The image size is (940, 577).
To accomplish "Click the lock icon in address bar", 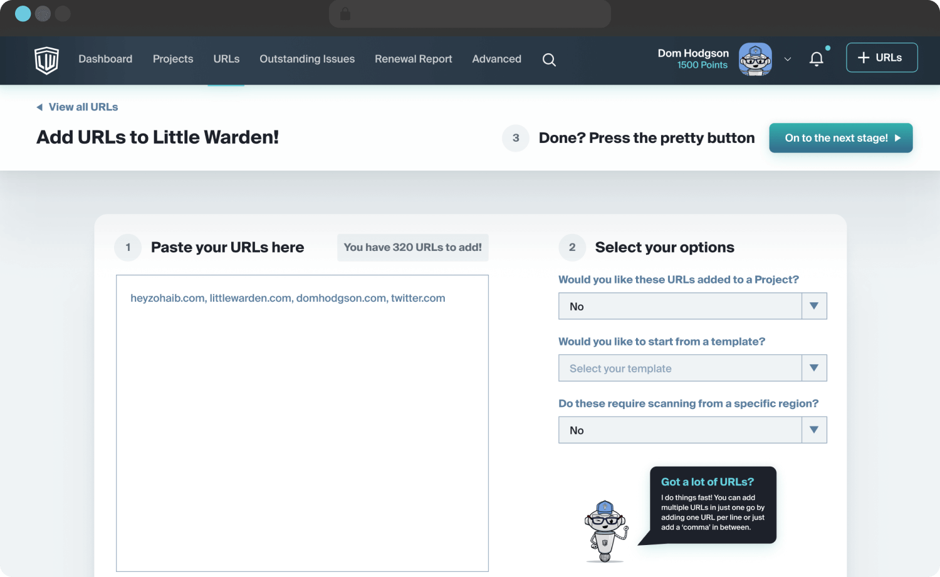I will (345, 14).
